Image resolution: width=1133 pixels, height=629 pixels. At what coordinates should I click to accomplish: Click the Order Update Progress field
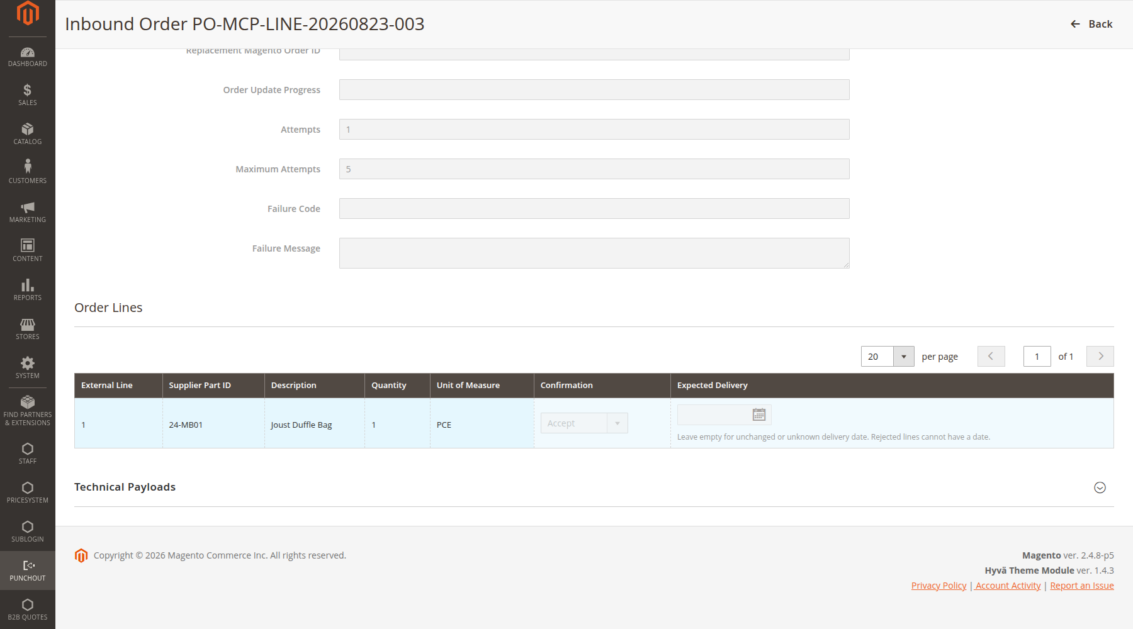tap(594, 90)
